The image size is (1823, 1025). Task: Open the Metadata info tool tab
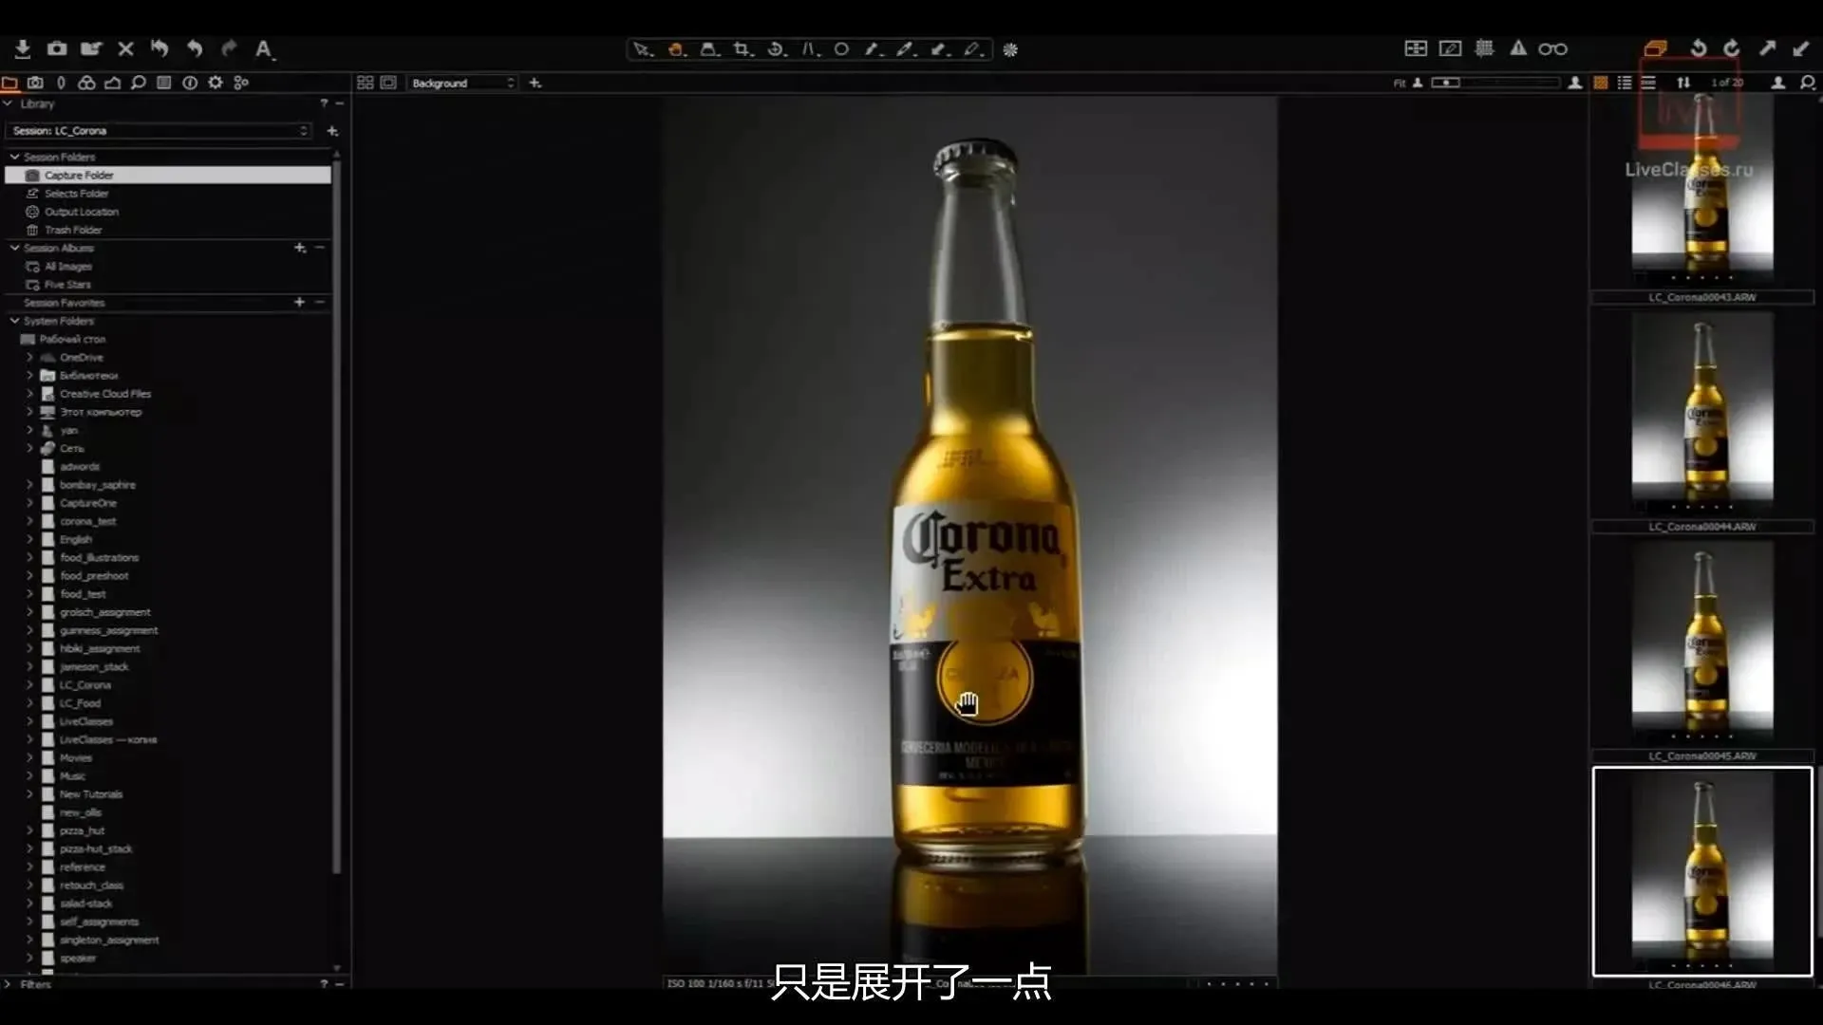190,83
